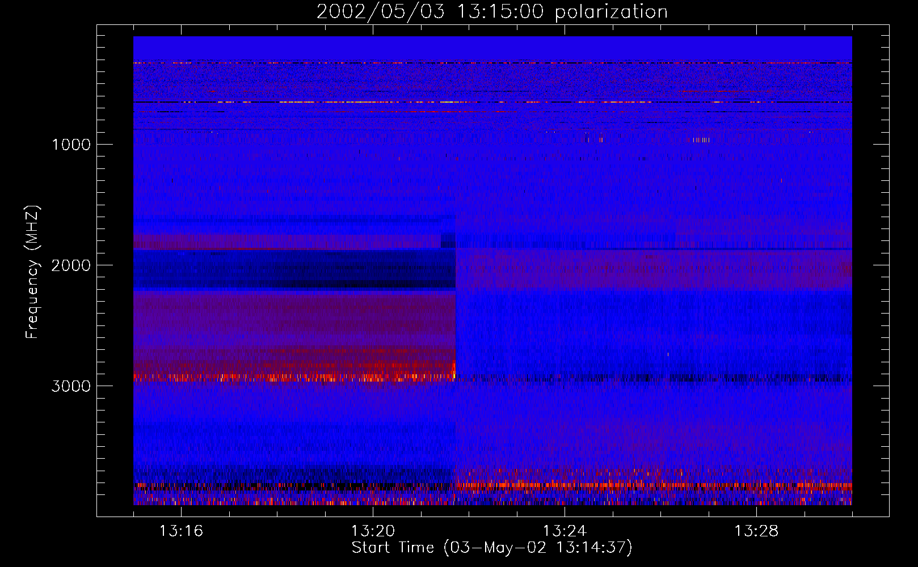
Task: Click the plot title '2002/05/03 13:15:00 polarization'
Action: click(492, 12)
